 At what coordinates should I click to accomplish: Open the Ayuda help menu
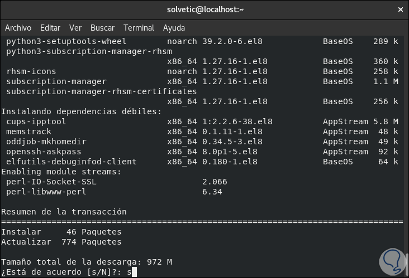174,28
